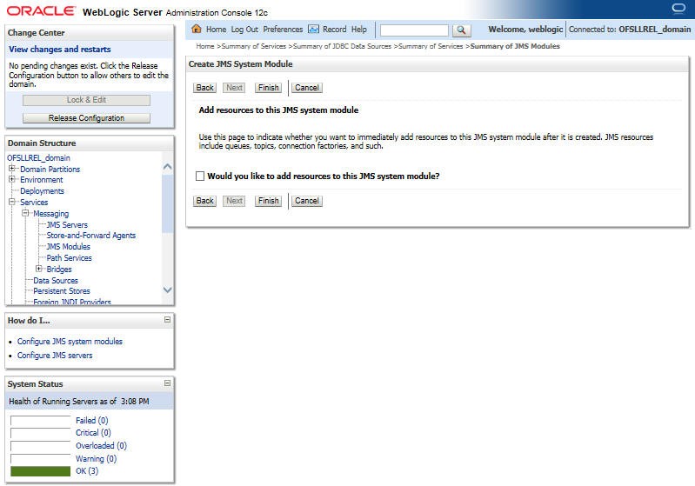Check the add resources to JMS module checkbox
The height and width of the screenshot is (486, 695).
click(200, 176)
